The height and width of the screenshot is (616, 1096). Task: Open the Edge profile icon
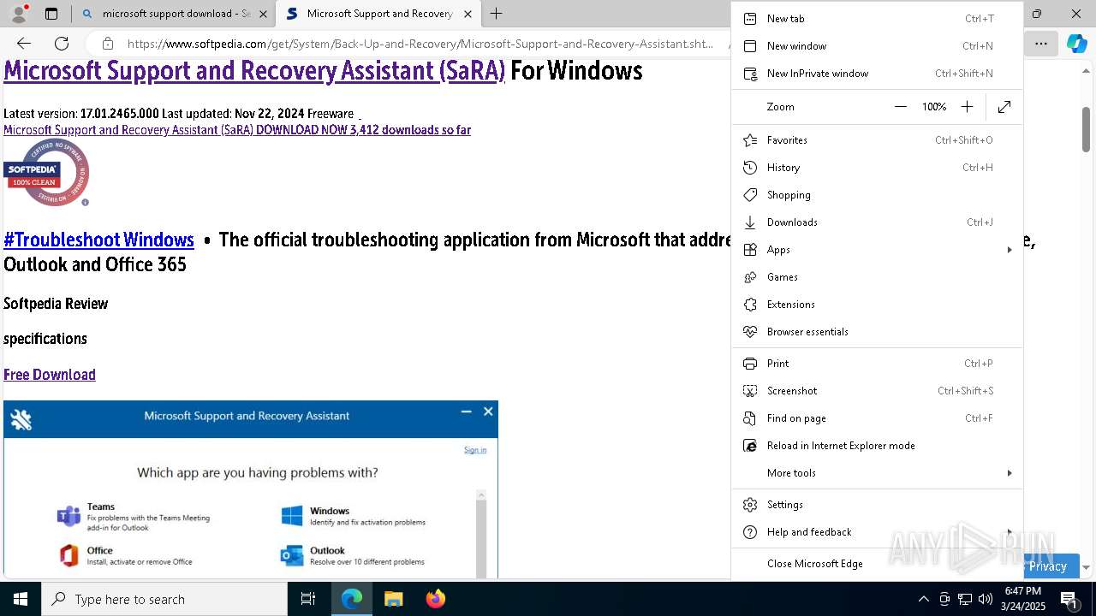point(19,14)
